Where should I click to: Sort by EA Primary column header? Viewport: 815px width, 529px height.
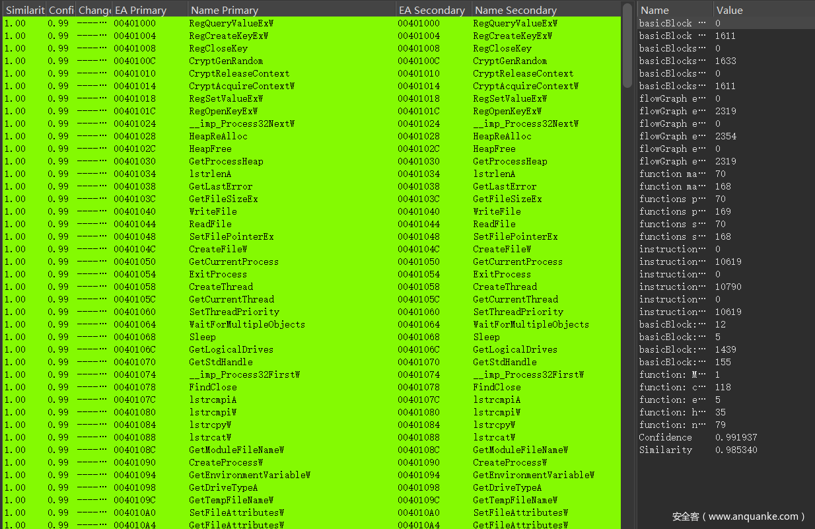coord(149,10)
